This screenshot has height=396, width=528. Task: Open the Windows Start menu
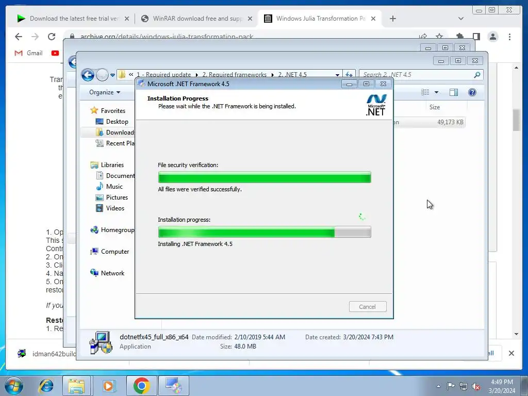pyautogui.click(x=14, y=386)
